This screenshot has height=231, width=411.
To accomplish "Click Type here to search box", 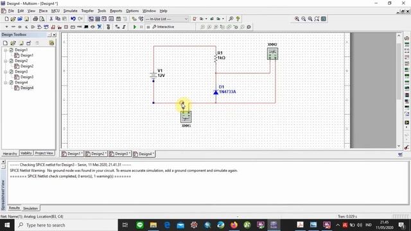I will click(x=66, y=225).
